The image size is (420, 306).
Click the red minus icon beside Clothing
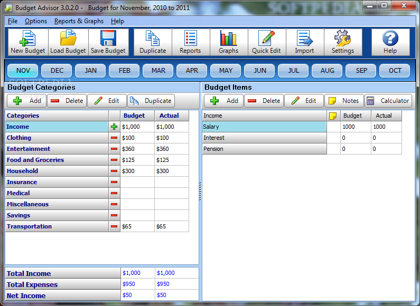[114, 138]
